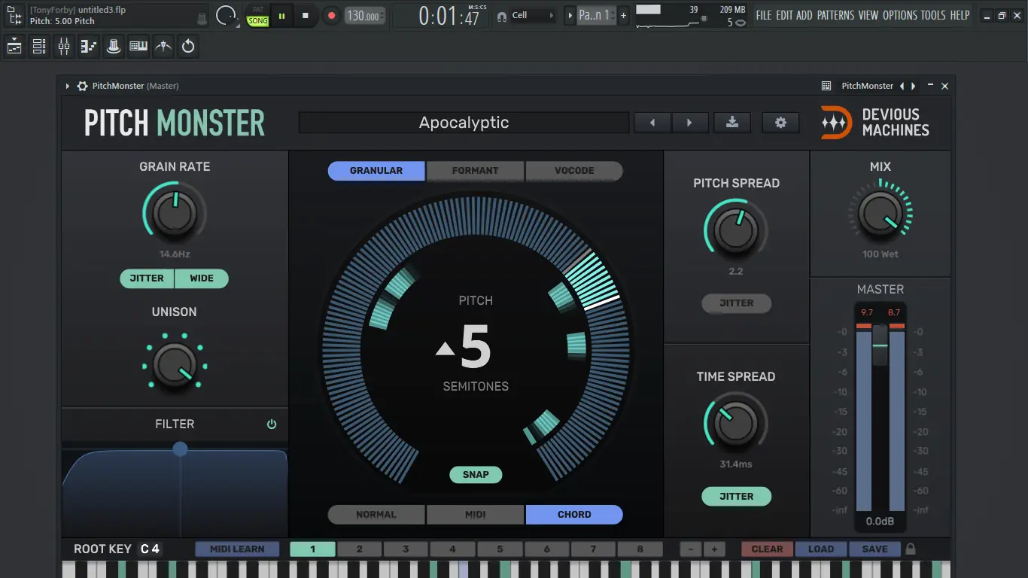Open the Playlist panel

[14, 46]
